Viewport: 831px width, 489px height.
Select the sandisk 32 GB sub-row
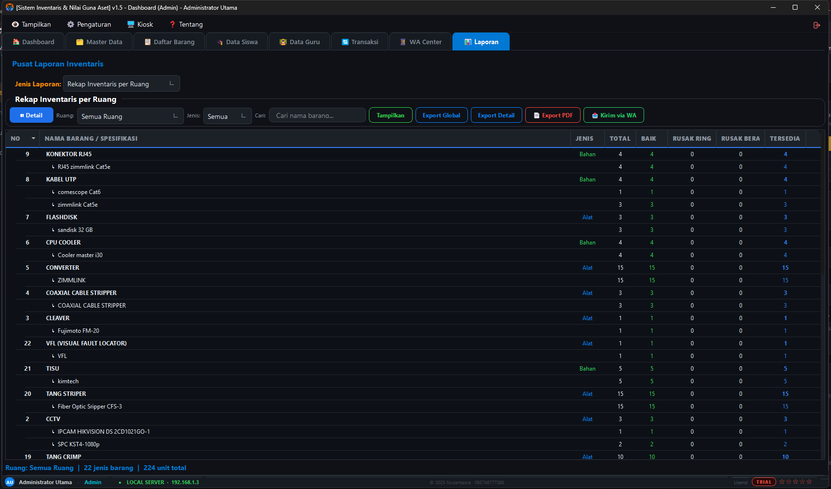tap(413, 230)
